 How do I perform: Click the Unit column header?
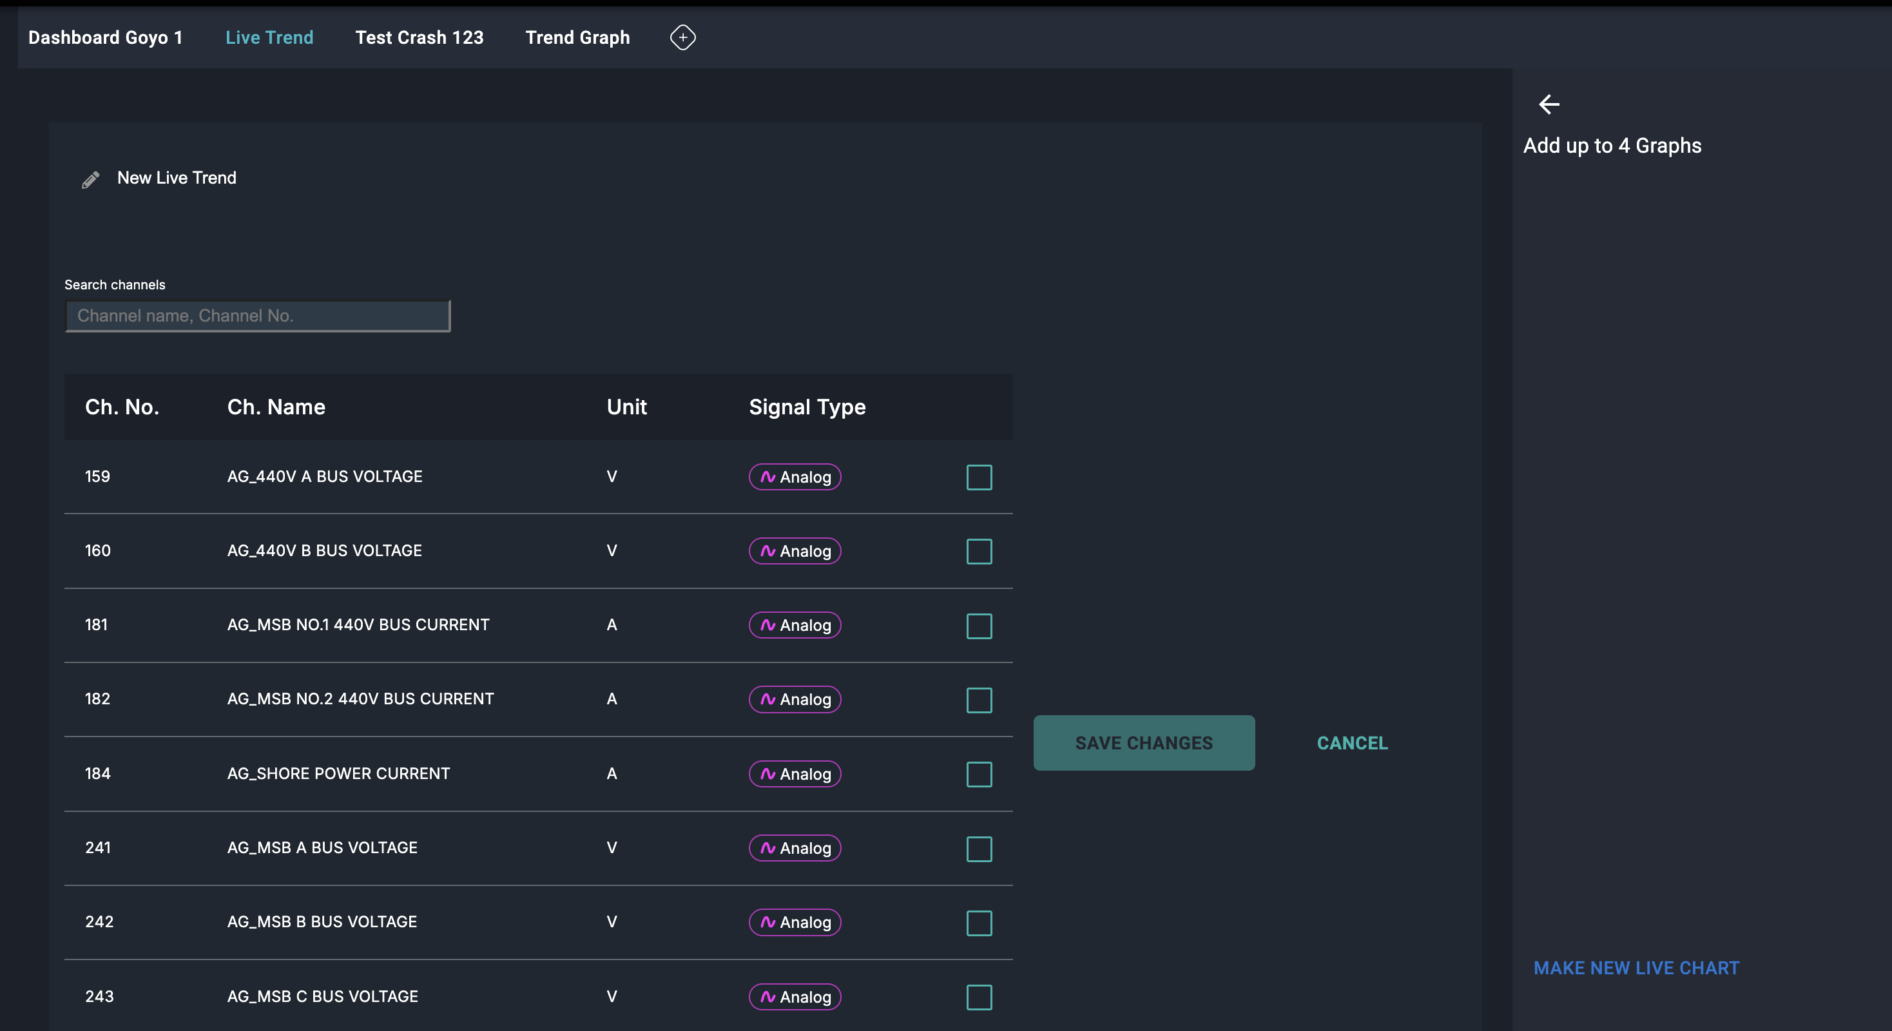click(626, 407)
